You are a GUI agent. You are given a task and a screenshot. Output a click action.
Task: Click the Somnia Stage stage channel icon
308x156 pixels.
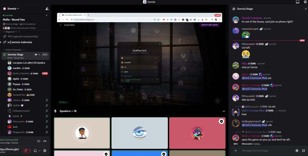pyautogui.click(x=4, y=55)
